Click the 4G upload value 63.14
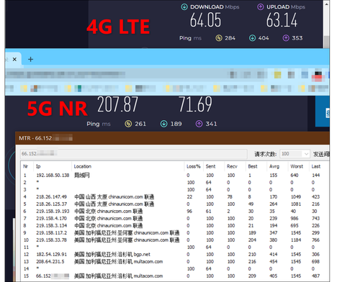This screenshot has height=282, width=360. (x=282, y=20)
